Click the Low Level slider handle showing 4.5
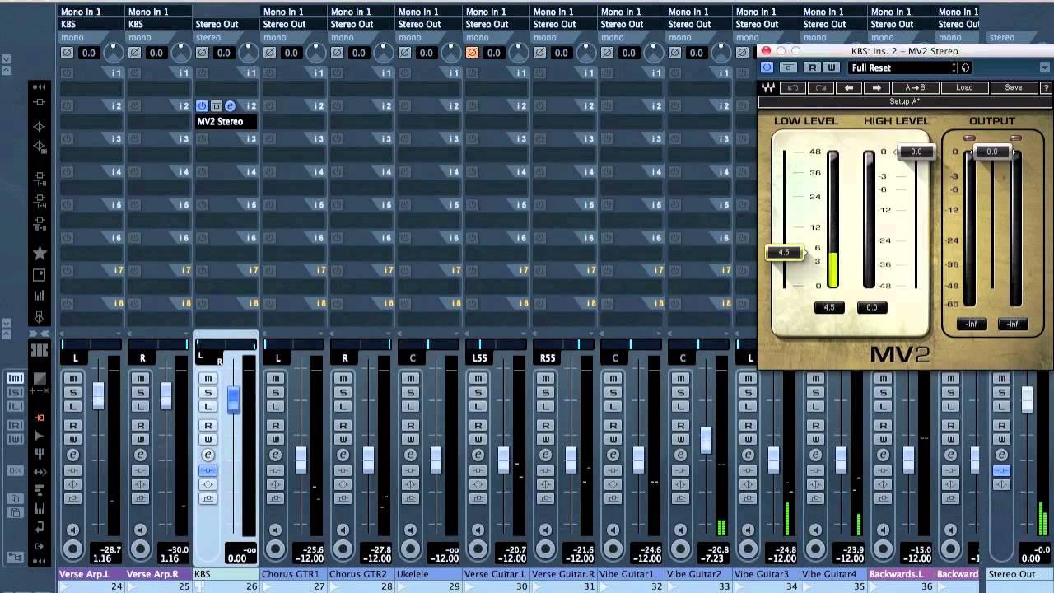The image size is (1054, 593). pos(784,253)
